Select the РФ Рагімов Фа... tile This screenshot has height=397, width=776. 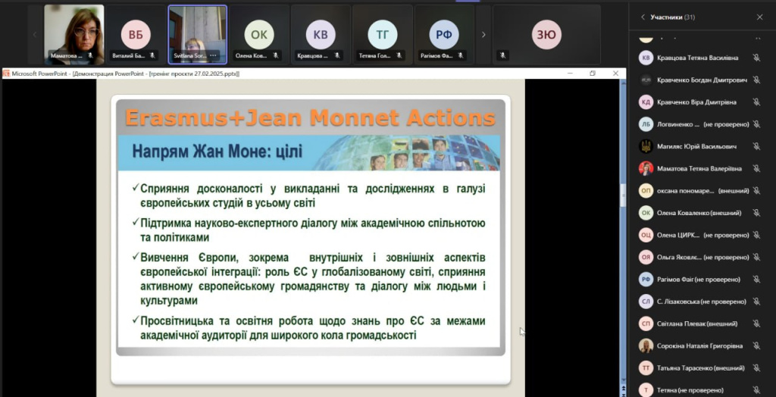(x=444, y=35)
